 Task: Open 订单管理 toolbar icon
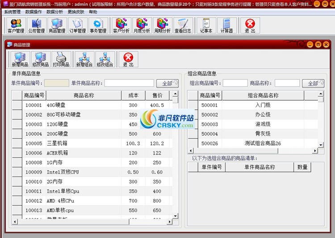[x=77, y=26]
